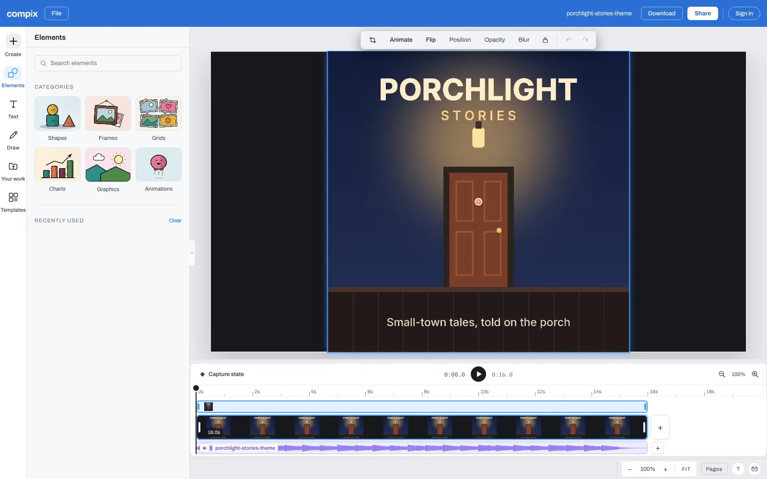Open the Text tool panel
The width and height of the screenshot is (767, 479).
13,109
